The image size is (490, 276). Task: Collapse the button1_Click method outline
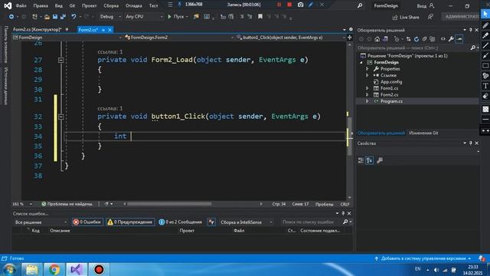pyautogui.click(x=61, y=117)
